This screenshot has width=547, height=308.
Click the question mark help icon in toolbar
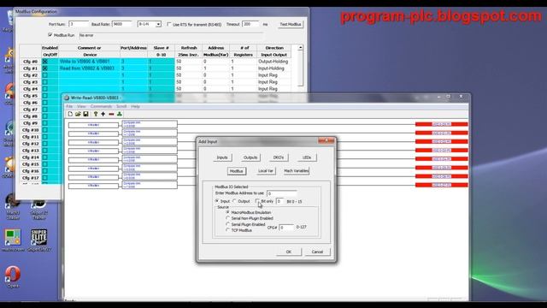pyautogui.click(x=96, y=114)
